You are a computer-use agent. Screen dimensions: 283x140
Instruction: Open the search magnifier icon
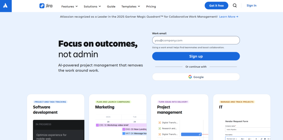pyautogui.click(x=235, y=6)
